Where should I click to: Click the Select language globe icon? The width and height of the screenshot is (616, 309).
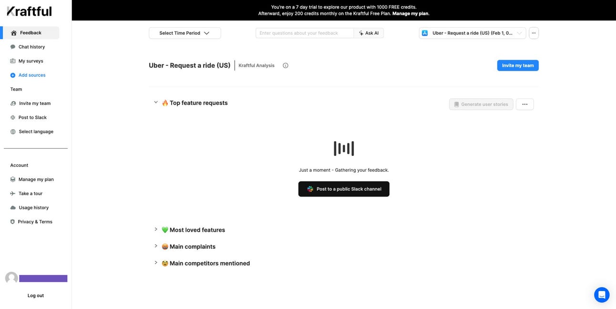[13, 132]
